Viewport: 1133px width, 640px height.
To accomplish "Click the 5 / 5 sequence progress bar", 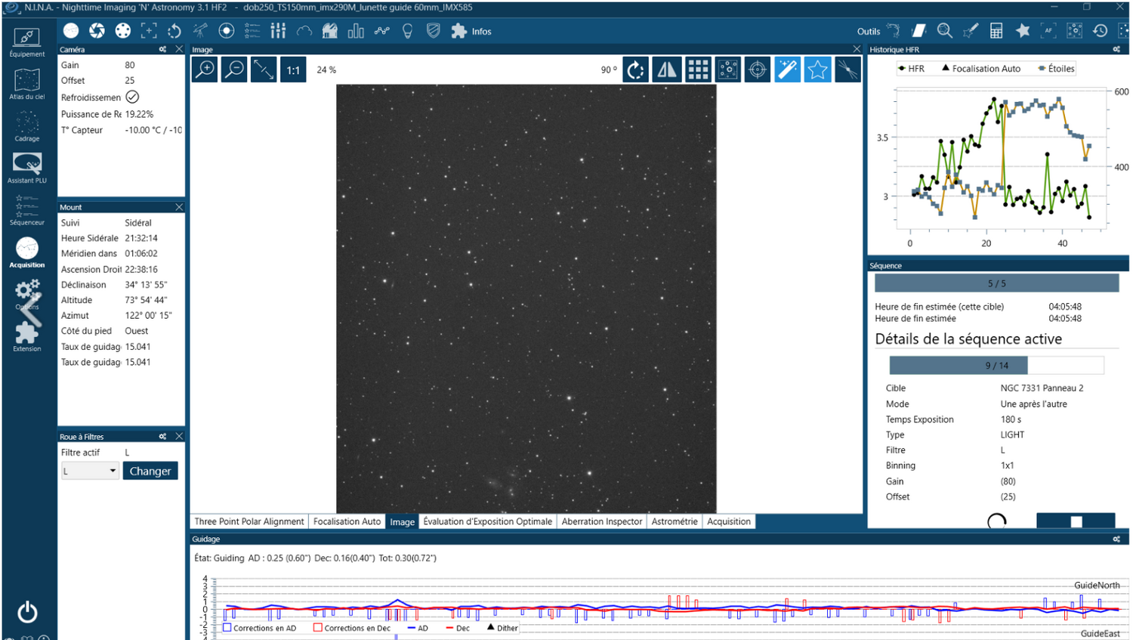I will coord(996,283).
